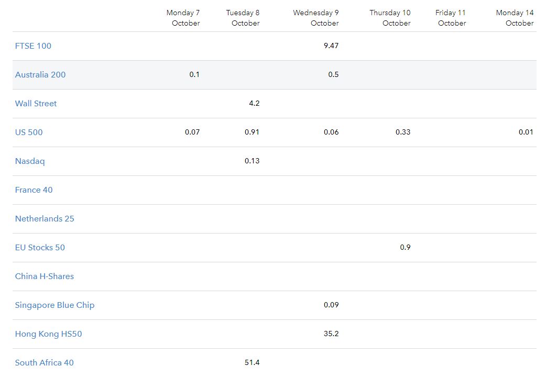Click the Monday 7 October column header
This screenshot has height=377, width=546.
[183, 18]
